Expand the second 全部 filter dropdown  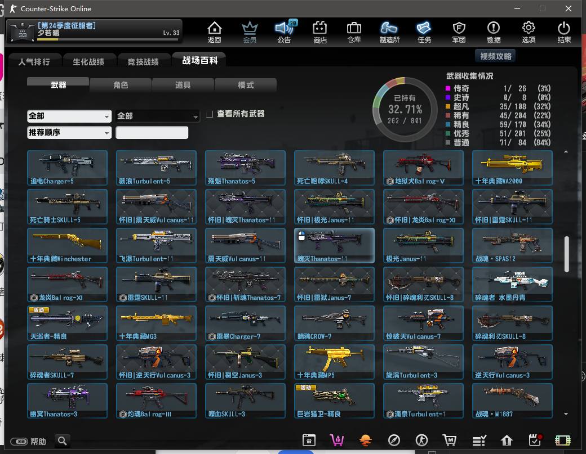pos(157,116)
